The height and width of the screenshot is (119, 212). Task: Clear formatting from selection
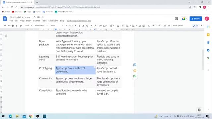tap(149, 26)
